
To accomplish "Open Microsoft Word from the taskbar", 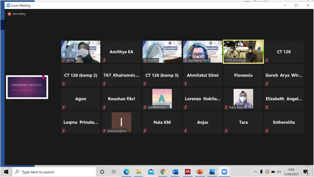I will point(175,172).
